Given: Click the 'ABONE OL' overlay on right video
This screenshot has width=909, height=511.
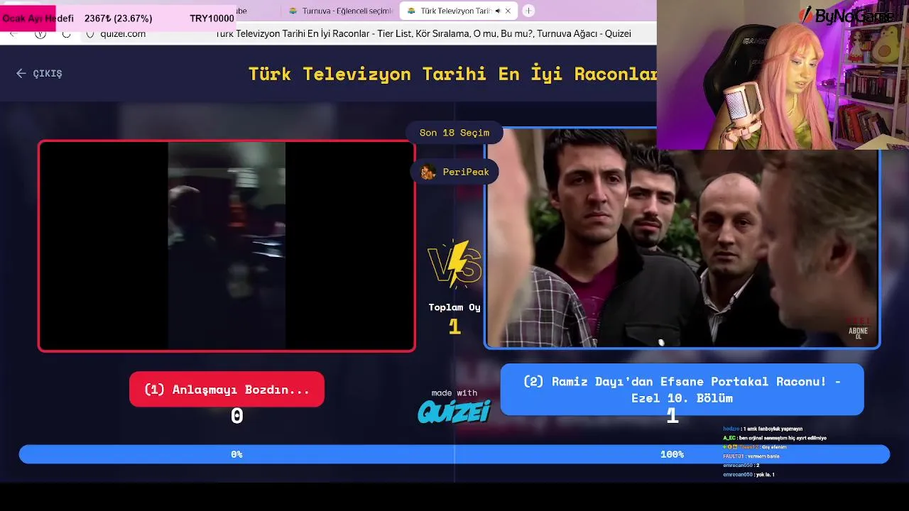Looking at the screenshot, I should [858, 334].
